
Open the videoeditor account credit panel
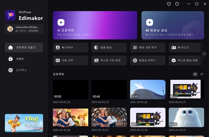coord(24,29)
